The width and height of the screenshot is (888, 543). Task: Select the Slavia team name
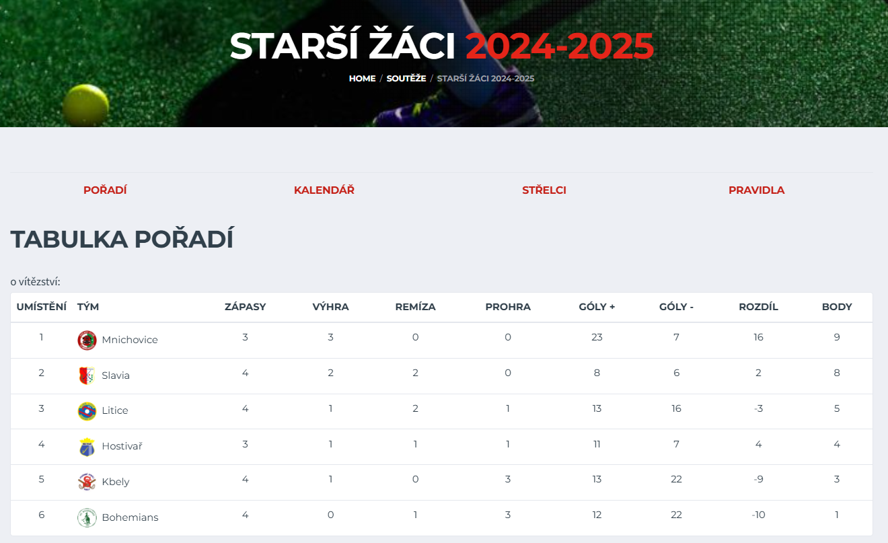(116, 375)
